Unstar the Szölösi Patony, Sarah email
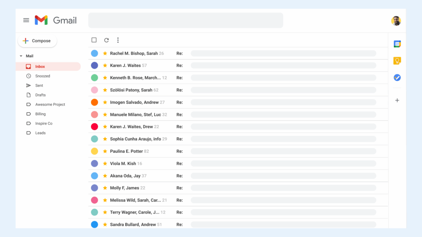 pos(105,90)
